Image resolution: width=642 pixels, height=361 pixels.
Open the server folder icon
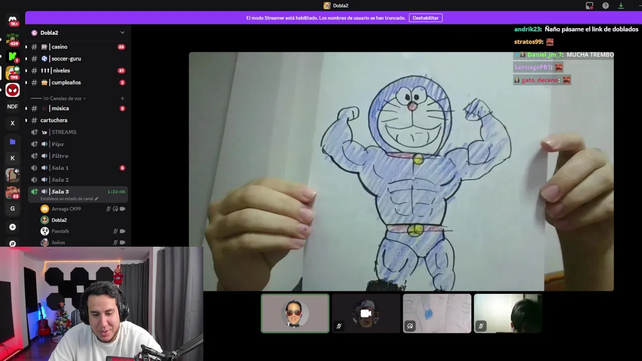[x=13, y=142]
